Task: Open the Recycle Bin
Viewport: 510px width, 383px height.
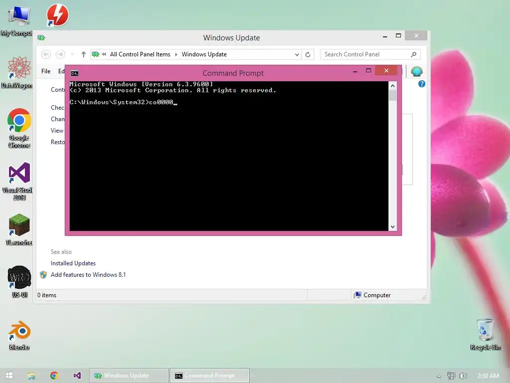Action: click(x=485, y=335)
